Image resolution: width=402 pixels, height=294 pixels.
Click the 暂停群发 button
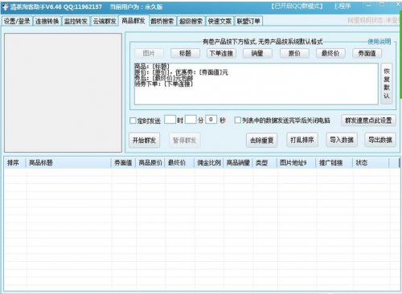pyautogui.click(x=184, y=140)
